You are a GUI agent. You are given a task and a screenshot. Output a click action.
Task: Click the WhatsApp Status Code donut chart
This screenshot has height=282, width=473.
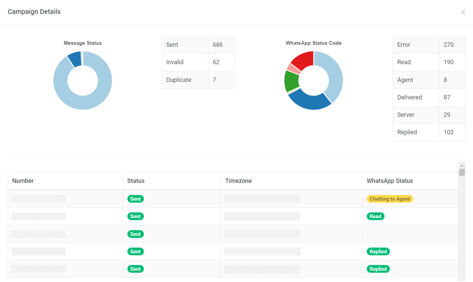click(x=314, y=80)
